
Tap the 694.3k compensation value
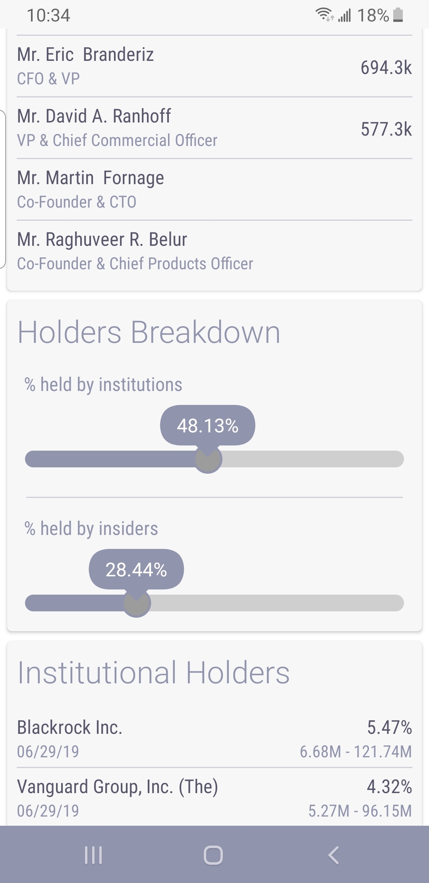coord(386,68)
